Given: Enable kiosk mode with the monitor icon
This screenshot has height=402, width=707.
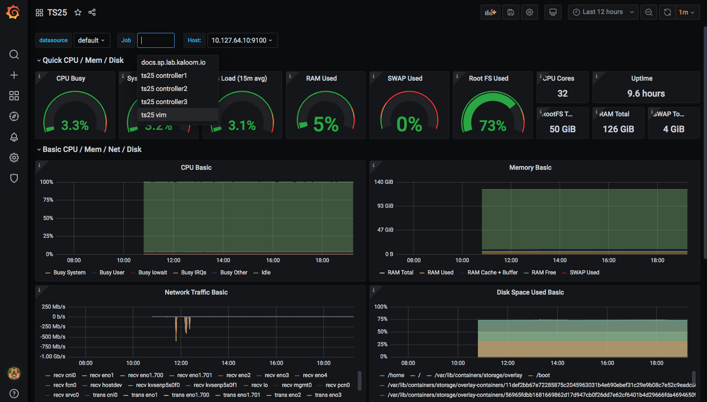Looking at the screenshot, I should 553,12.
